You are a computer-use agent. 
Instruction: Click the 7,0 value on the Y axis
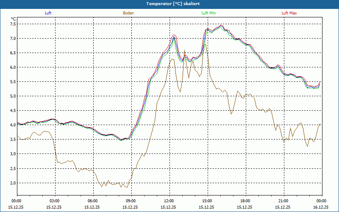click(x=13, y=39)
